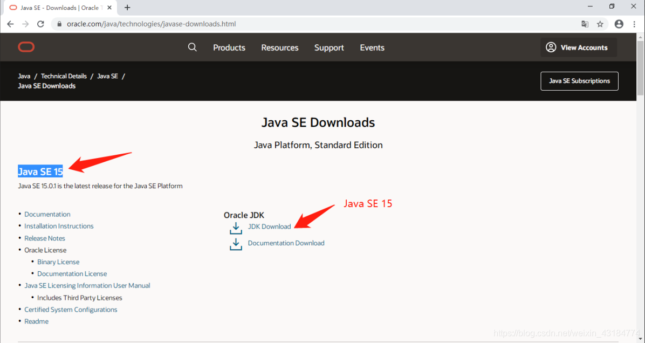Click the browser back arrow

10,24
